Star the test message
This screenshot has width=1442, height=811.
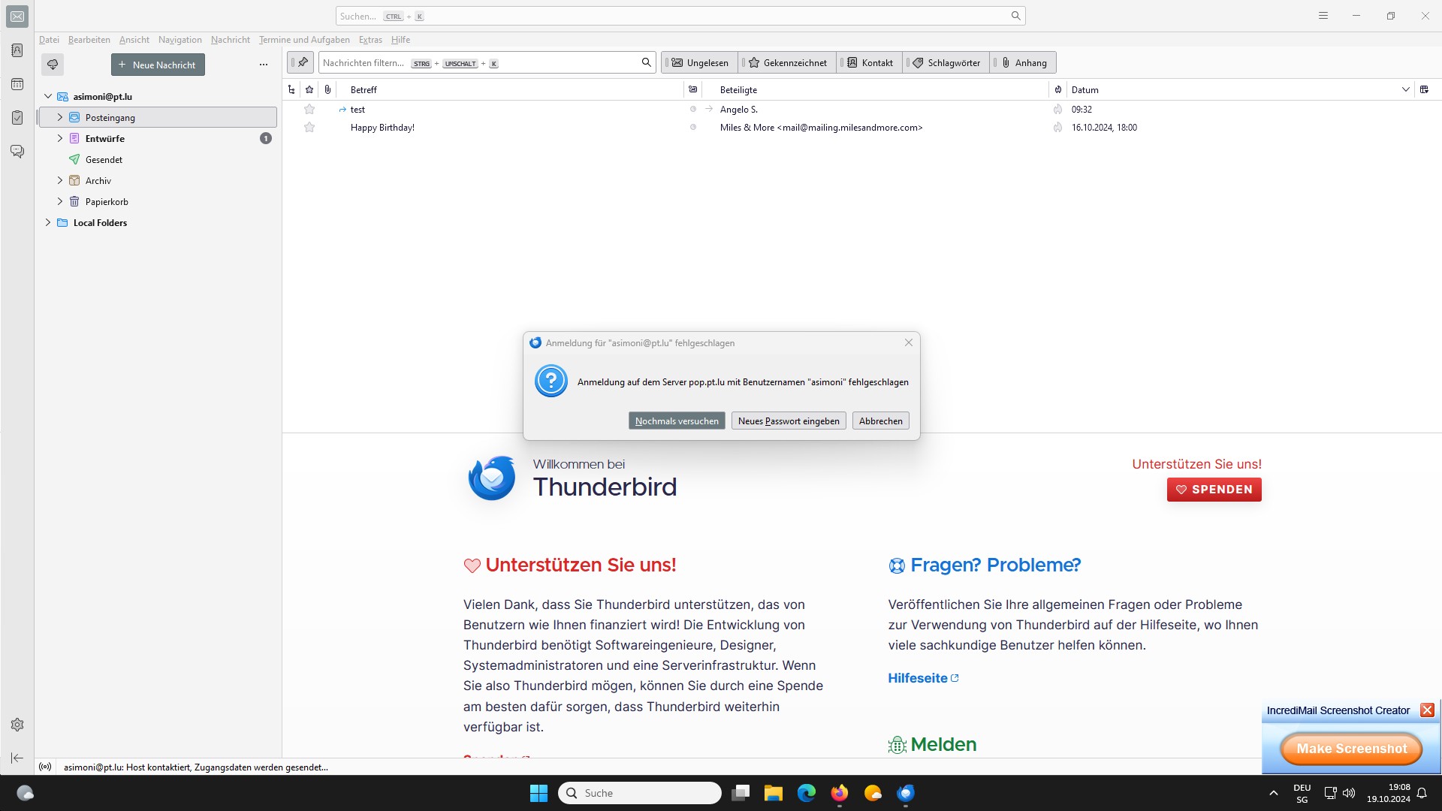309,110
